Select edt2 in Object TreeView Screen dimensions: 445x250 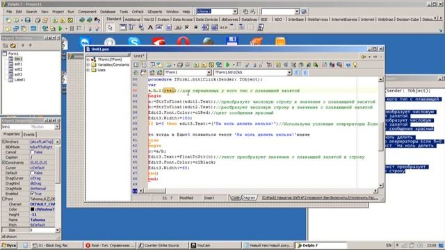pyautogui.click(x=19, y=69)
